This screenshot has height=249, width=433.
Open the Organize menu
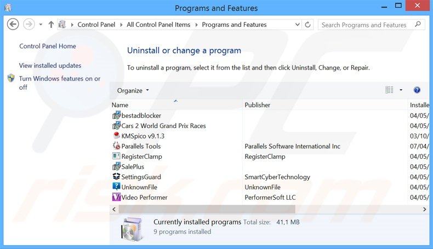(x=133, y=90)
